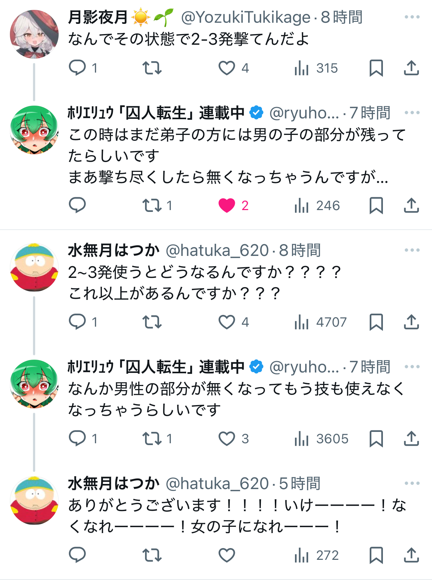Viewport: 432px width, 580px height.
Task: Open @hatuka_620 profile from the 8時間 tweet
Action: pos(217,250)
